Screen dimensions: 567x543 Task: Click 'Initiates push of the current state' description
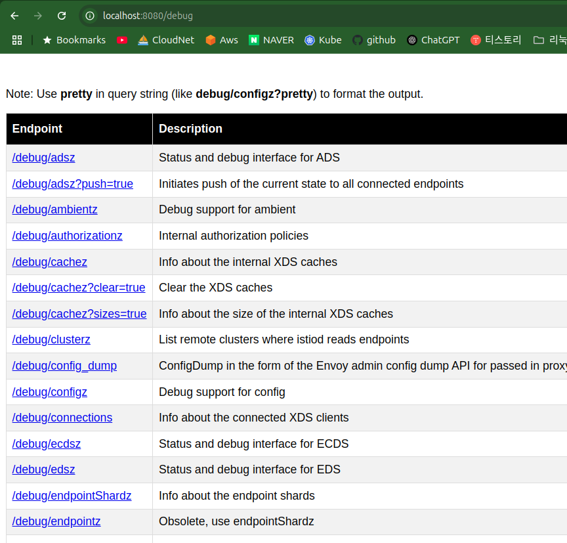[311, 184]
